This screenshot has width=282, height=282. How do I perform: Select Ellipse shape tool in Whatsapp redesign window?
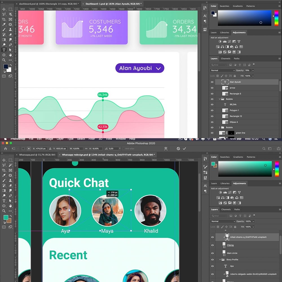[4, 206]
